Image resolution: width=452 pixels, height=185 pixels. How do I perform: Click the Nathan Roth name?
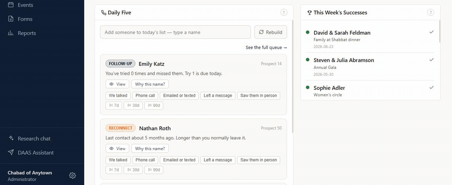pos(155,128)
